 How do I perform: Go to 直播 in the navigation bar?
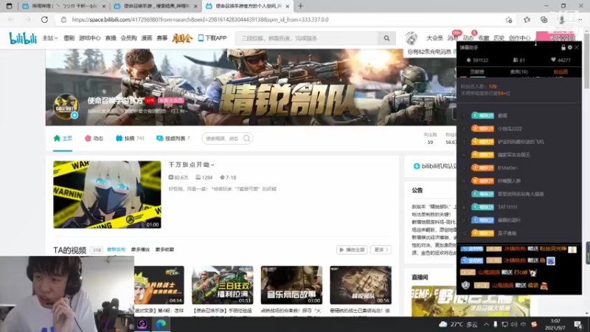pyautogui.click(x=111, y=38)
